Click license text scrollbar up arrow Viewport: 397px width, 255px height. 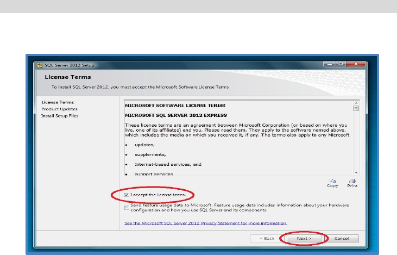point(356,103)
